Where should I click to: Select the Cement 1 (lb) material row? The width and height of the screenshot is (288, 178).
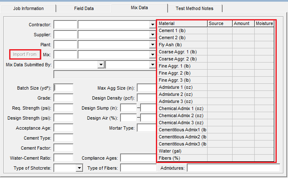[182, 30]
